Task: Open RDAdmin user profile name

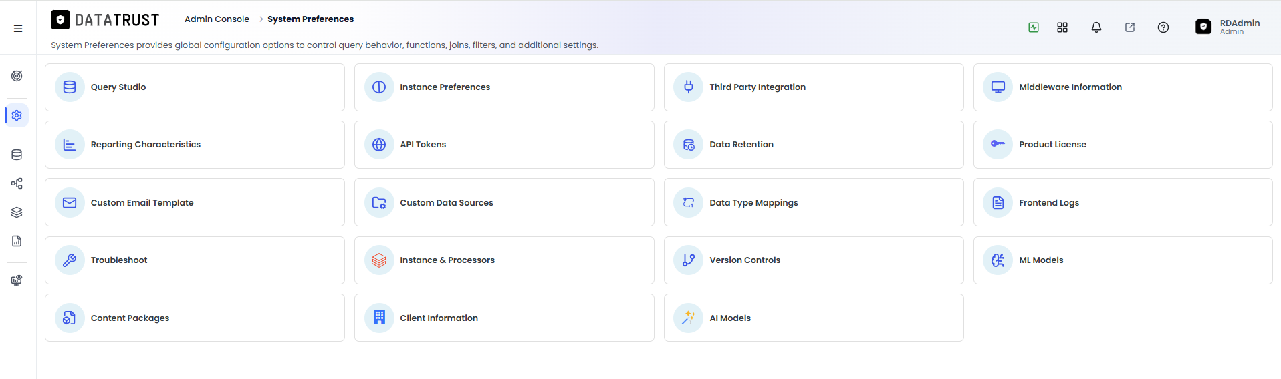Action: [x=1240, y=23]
